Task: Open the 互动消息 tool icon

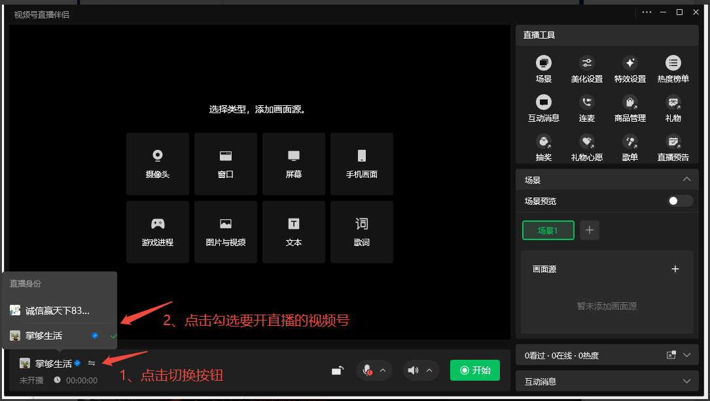Action: (543, 109)
